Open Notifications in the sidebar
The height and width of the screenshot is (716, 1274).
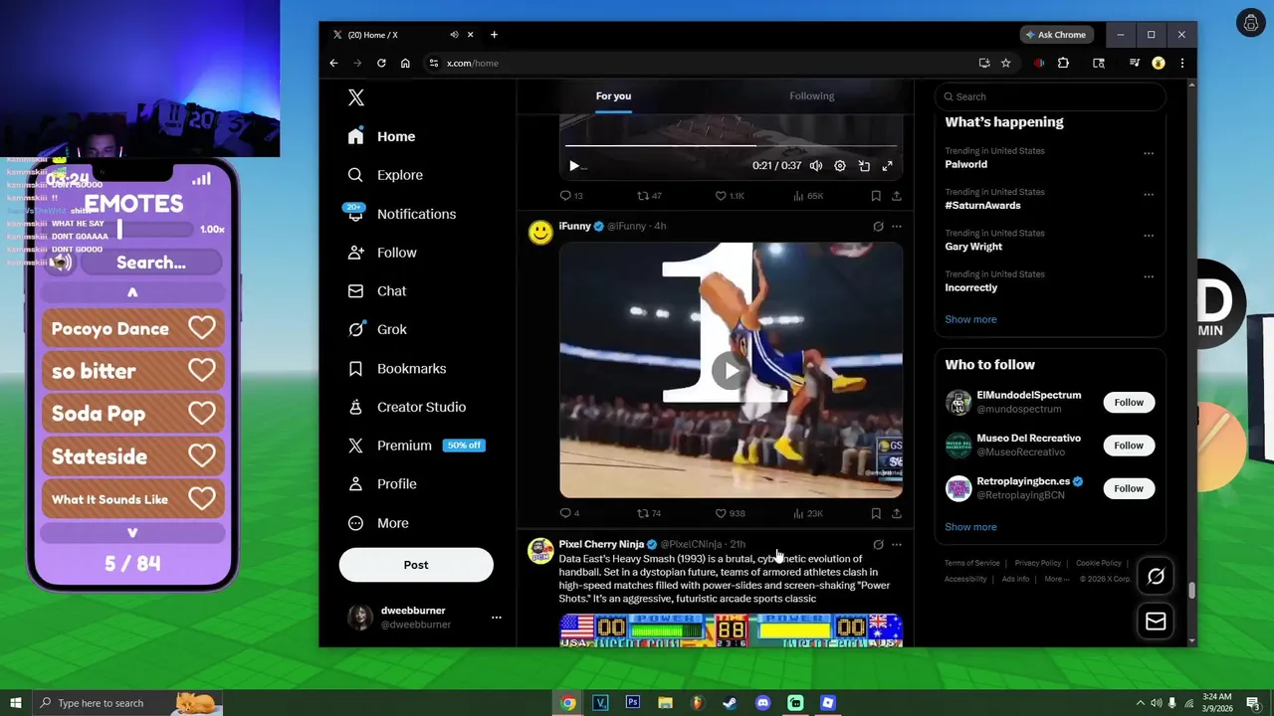[401, 214]
